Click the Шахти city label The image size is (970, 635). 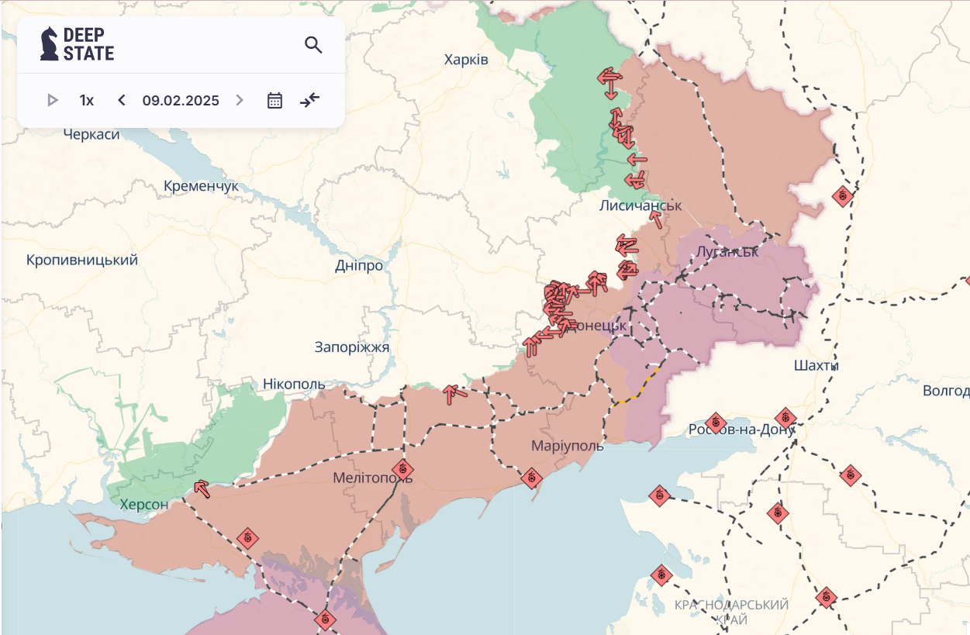tap(816, 365)
